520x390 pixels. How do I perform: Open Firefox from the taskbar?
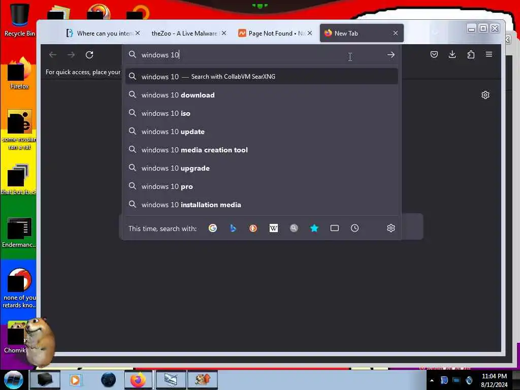pyautogui.click(x=138, y=380)
